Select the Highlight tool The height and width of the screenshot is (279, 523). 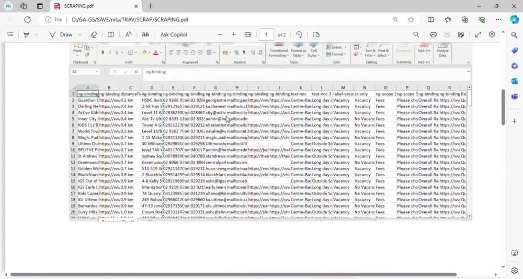click(26, 34)
